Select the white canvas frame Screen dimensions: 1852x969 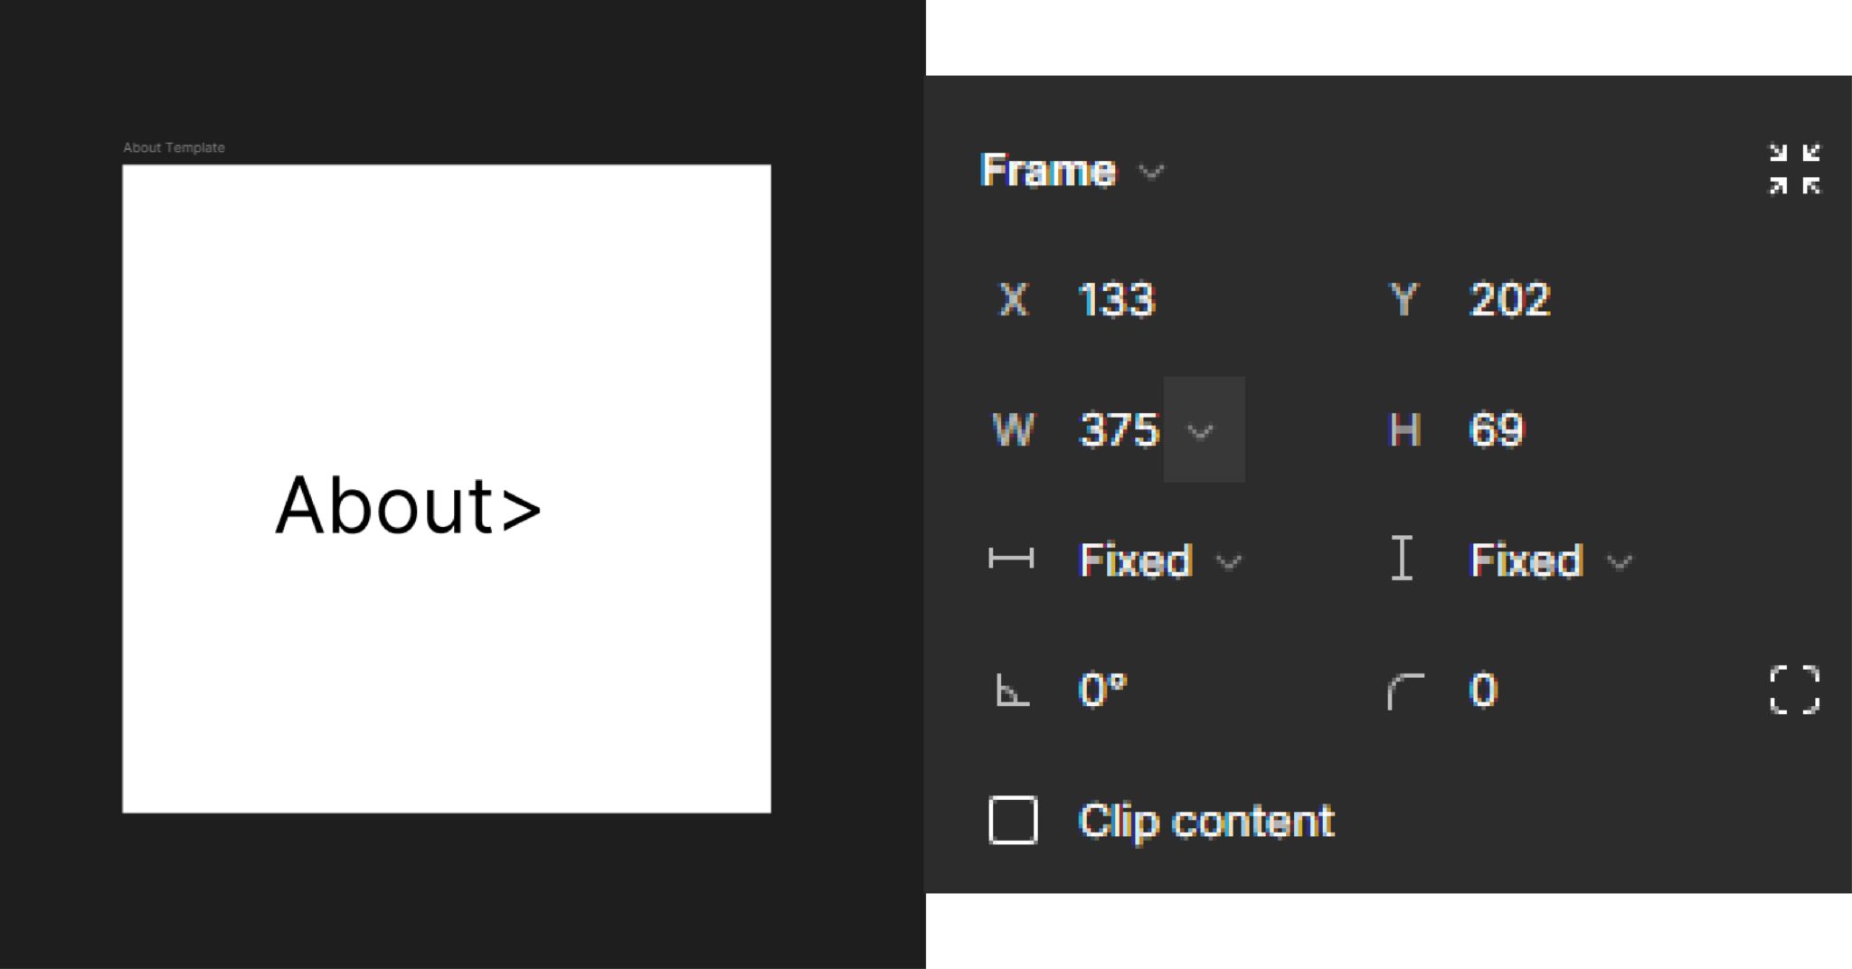pos(446,316)
